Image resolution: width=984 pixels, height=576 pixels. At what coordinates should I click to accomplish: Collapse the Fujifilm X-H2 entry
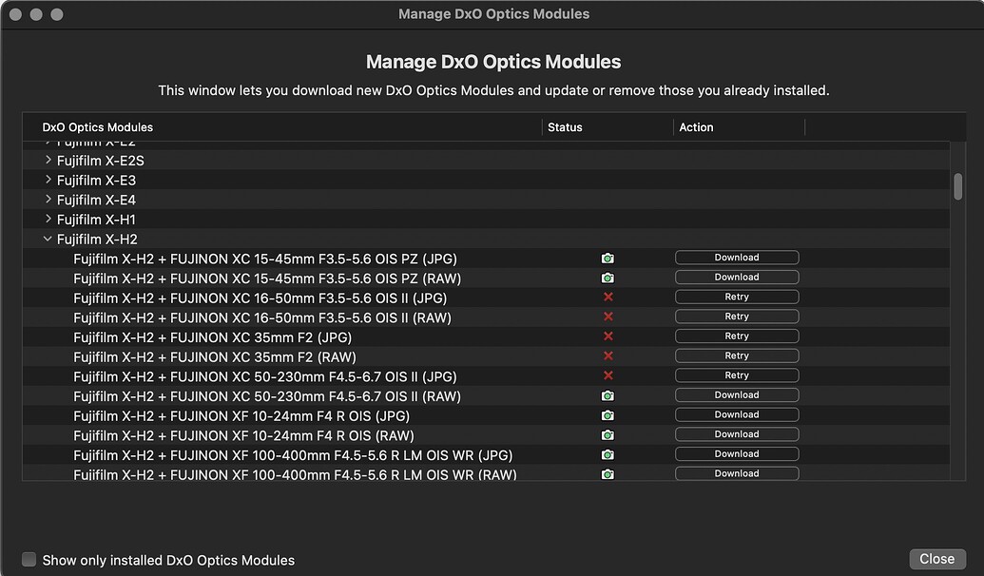click(48, 239)
